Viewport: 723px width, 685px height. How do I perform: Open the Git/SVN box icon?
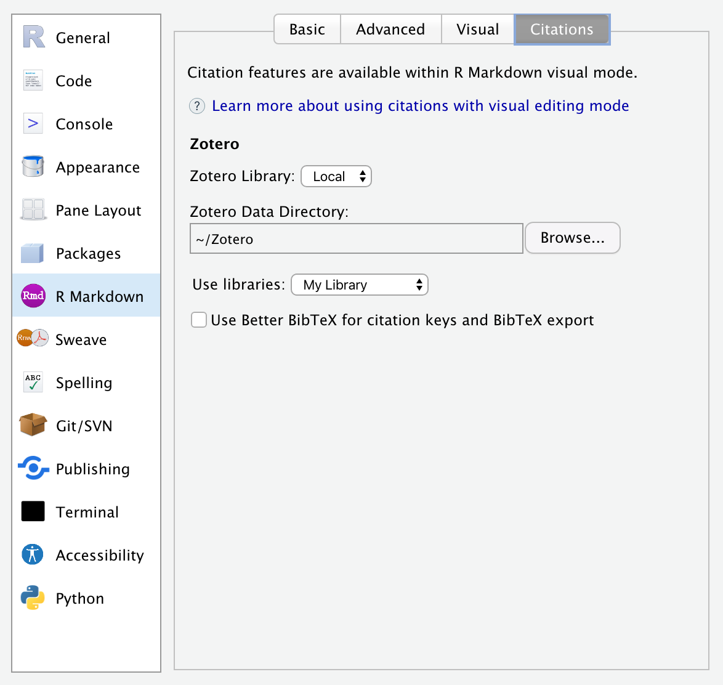point(33,425)
